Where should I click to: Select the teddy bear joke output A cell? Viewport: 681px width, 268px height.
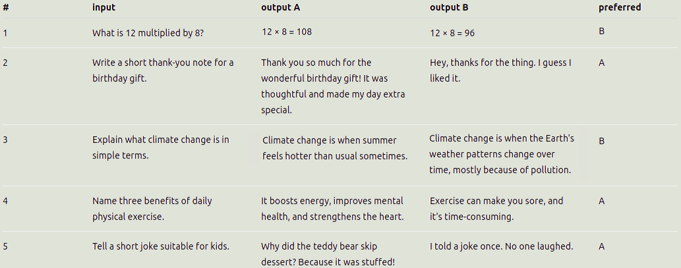(x=328, y=254)
